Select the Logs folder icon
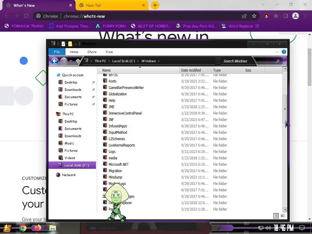Viewport: 312px width, 234px height. (x=105, y=151)
